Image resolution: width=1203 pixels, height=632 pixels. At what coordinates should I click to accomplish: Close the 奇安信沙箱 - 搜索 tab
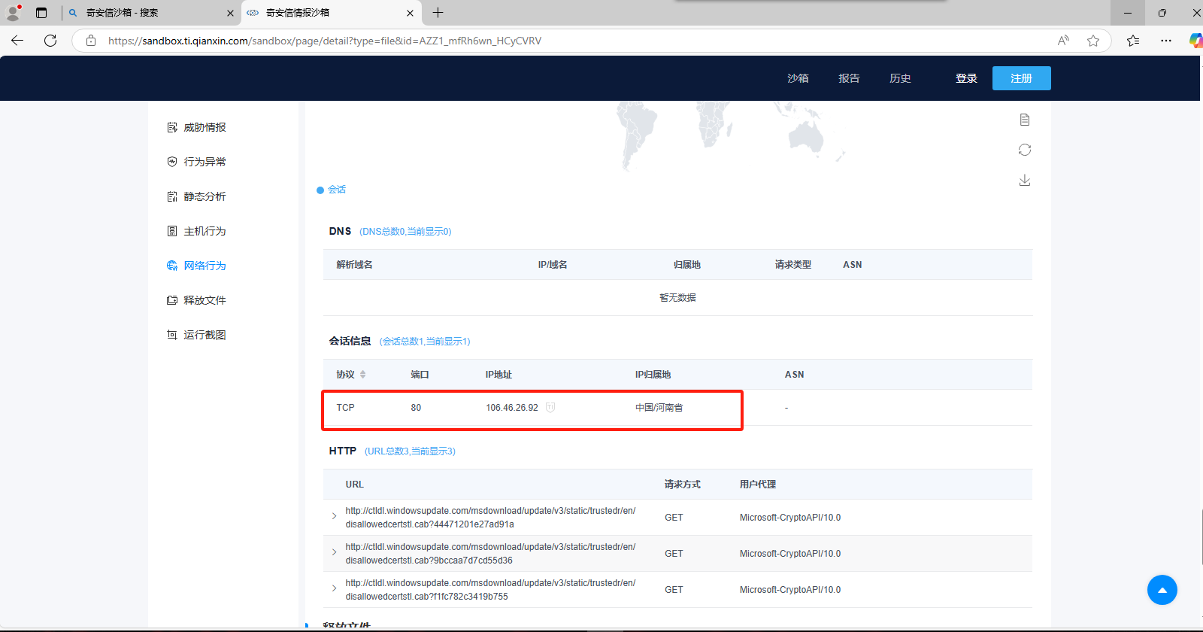pos(230,13)
